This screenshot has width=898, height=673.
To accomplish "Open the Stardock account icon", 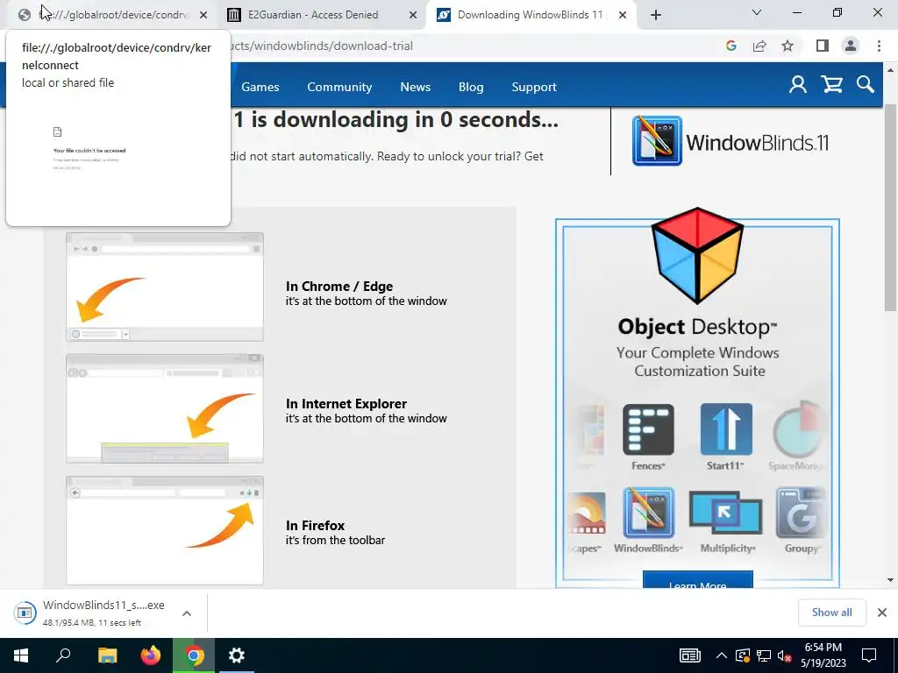I will coord(798,85).
